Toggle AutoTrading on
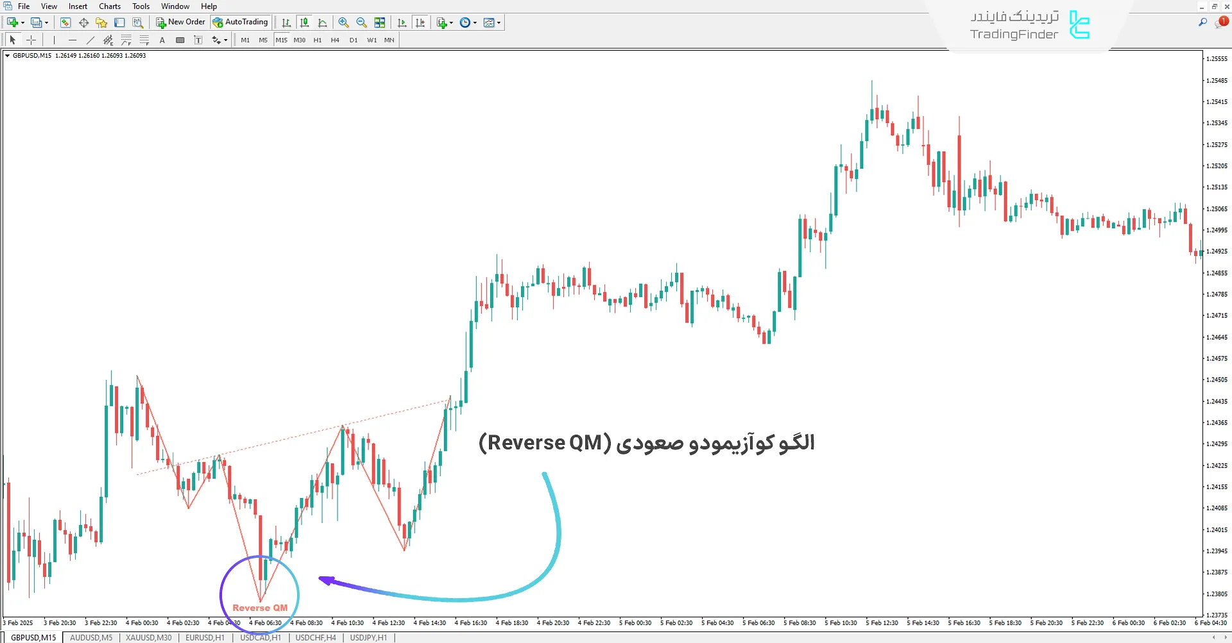Image resolution: width=1232 pixels, height=643 pixels. 241,21
